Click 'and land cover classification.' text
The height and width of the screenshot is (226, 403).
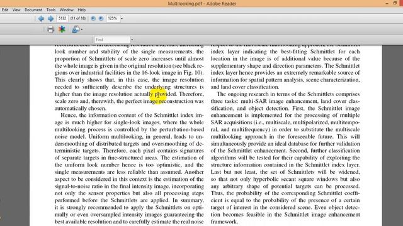(245, 87)
